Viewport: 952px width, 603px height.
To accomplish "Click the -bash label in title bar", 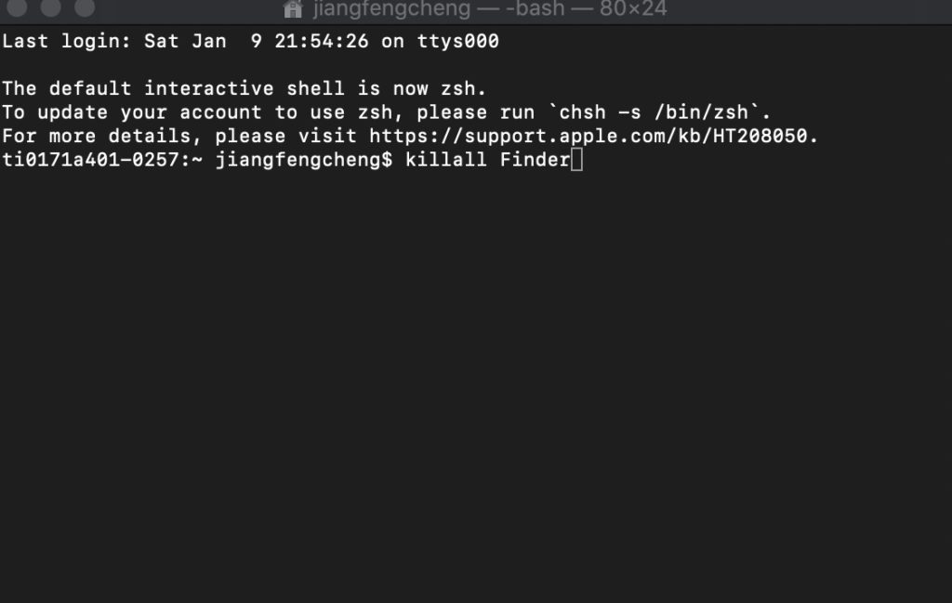I will [534, 9].
